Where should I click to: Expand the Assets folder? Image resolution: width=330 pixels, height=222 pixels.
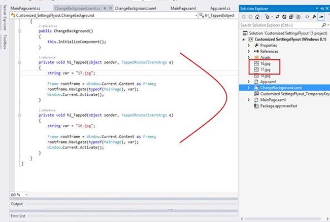(249, 57)
